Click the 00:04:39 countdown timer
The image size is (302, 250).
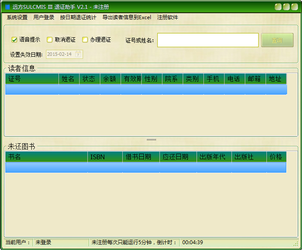coord(193,242)
